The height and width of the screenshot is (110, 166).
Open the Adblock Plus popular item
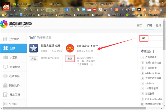(x=152, y=73)
